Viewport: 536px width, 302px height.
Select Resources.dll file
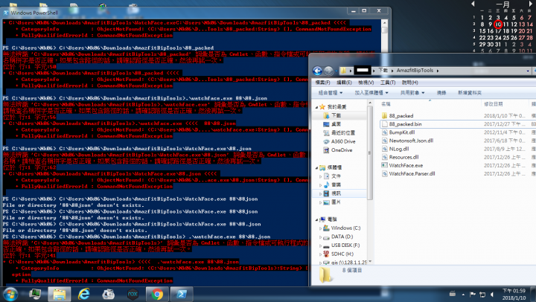403,157
